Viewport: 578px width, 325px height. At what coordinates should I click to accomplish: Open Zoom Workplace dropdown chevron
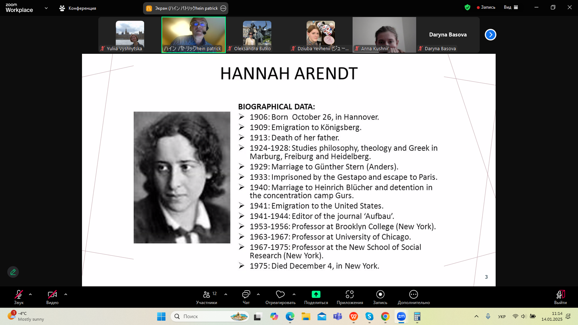click(x=46, y=8)
